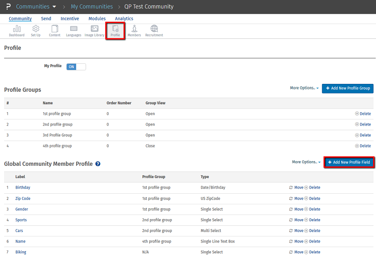Toggle the My Profile ON switch
This screenshot has height=255, width=376.
pyautogui.click(x=76, y=67)
